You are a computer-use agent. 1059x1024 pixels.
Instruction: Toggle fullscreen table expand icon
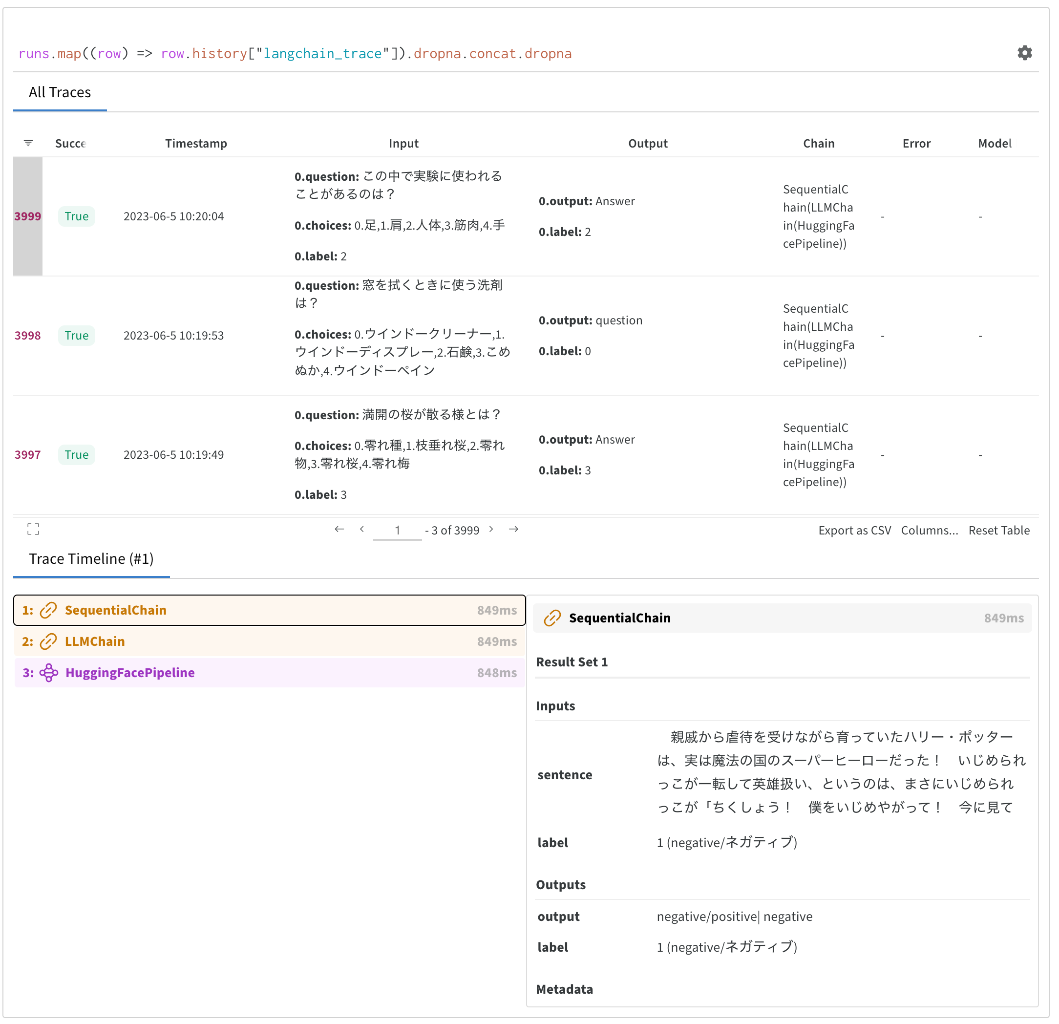point(33,529)
